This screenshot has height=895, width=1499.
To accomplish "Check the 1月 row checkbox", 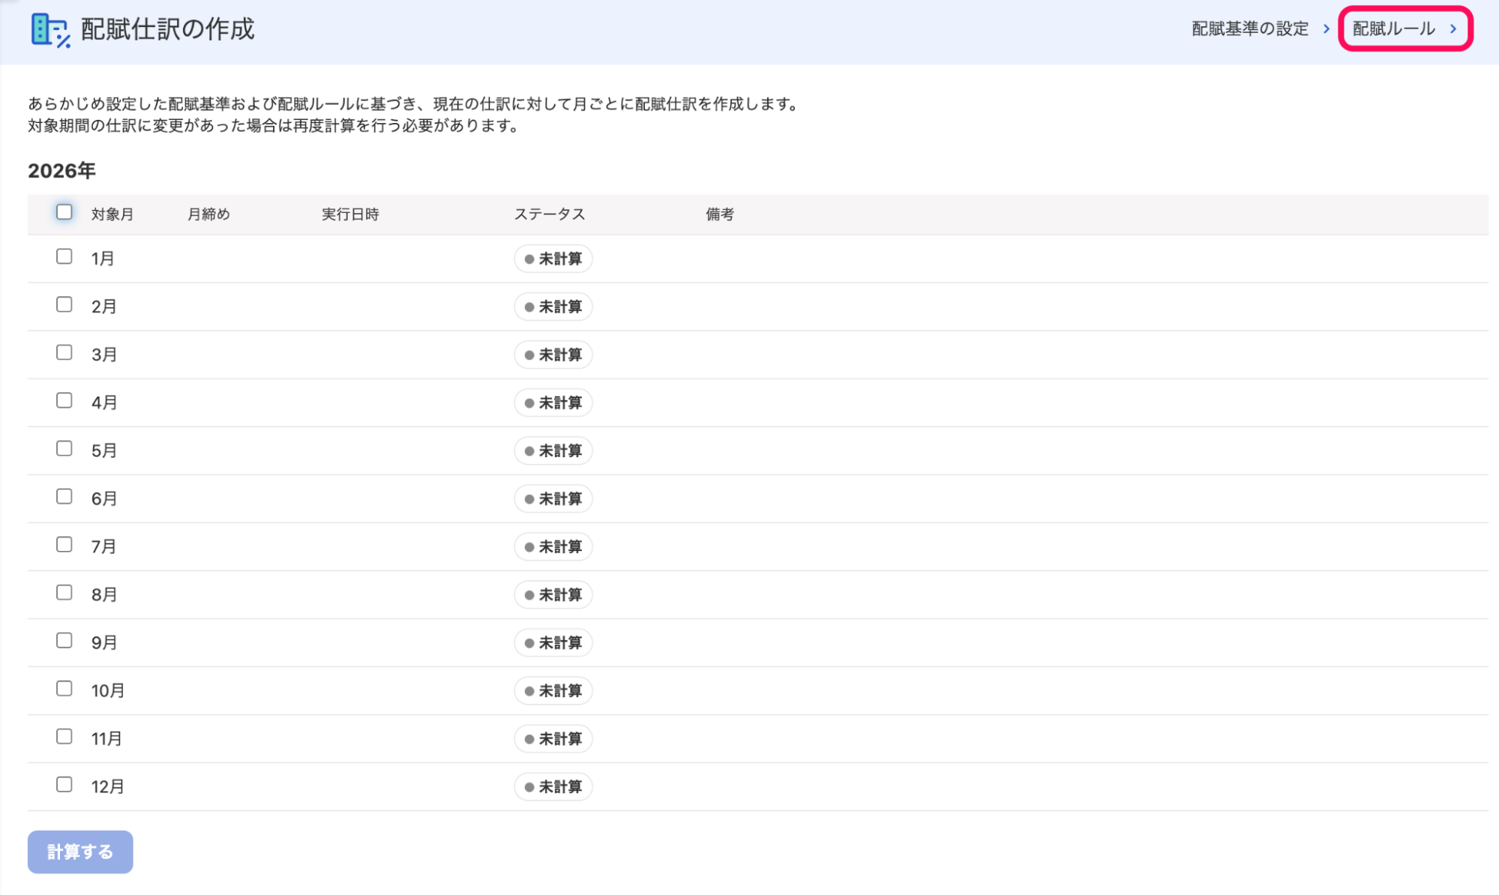I will click(64, 257).
